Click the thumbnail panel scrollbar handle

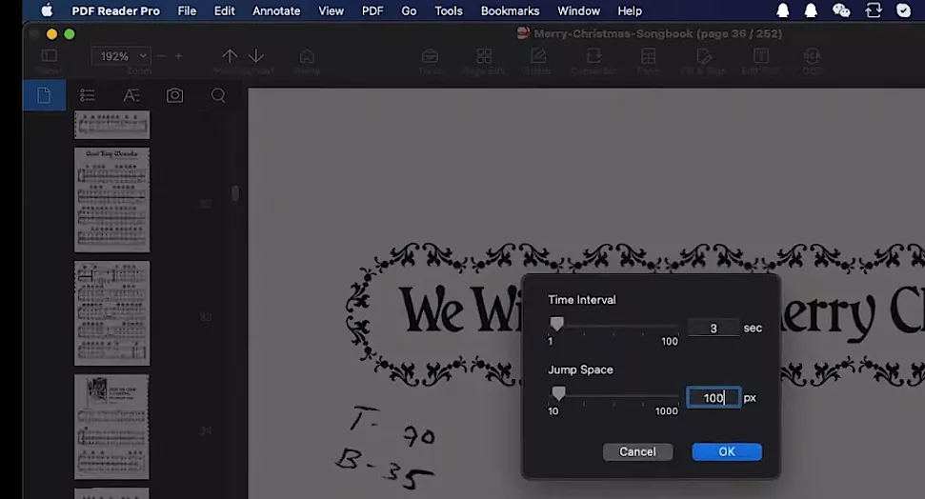(235, 193)
